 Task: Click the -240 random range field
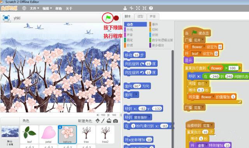point(214,77)
